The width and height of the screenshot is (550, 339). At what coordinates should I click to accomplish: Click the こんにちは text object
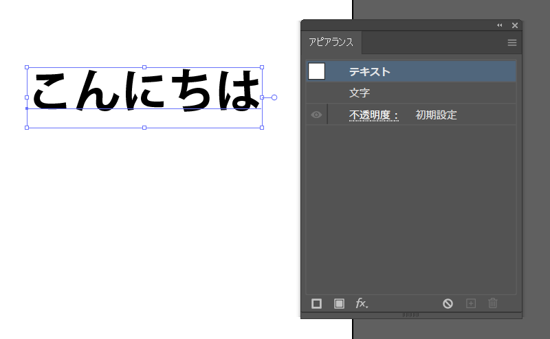pyautogui.click(x=146, y=90)
